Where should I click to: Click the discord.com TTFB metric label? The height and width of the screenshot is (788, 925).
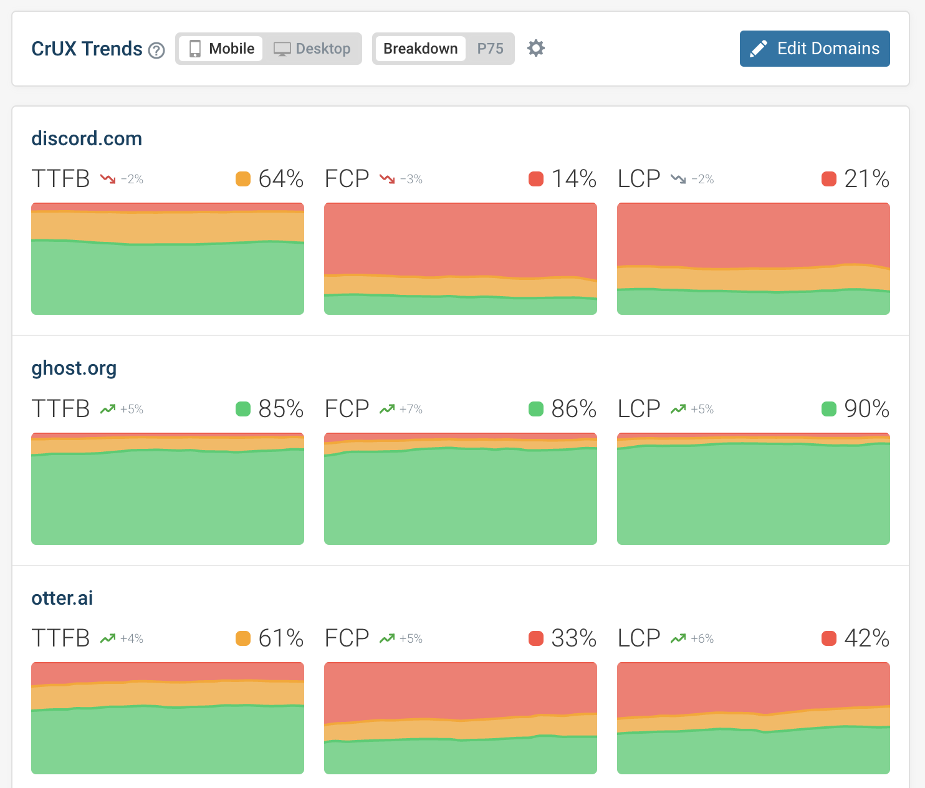coord(61,179)
